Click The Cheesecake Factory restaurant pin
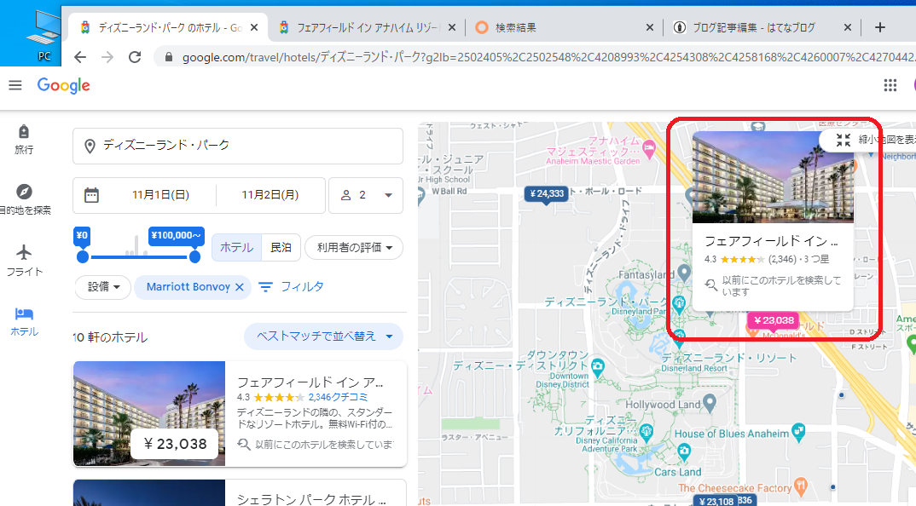Screen dimensions: 916x506 (x=801, y=486)
